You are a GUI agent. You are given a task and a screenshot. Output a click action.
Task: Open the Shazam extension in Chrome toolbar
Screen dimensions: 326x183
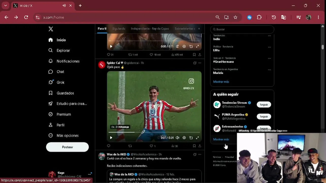pyautogui.click(x=249, y=17)
